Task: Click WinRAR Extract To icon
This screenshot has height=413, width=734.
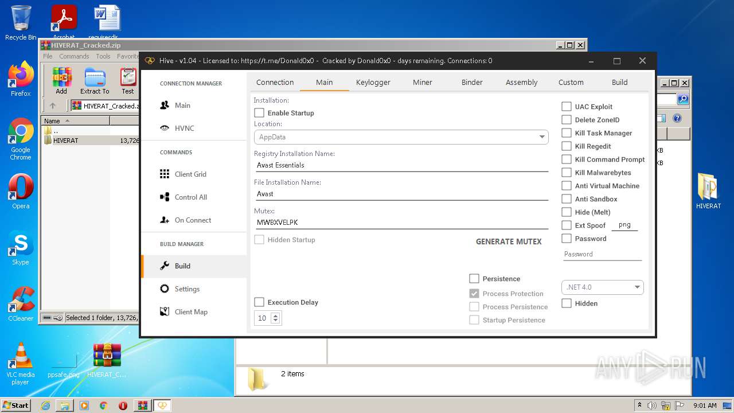Action: [x=95, y=80]
